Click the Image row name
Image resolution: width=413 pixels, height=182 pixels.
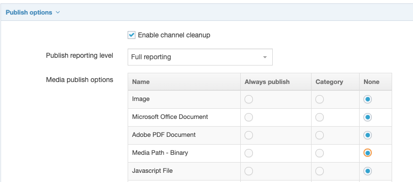(141, 99)
